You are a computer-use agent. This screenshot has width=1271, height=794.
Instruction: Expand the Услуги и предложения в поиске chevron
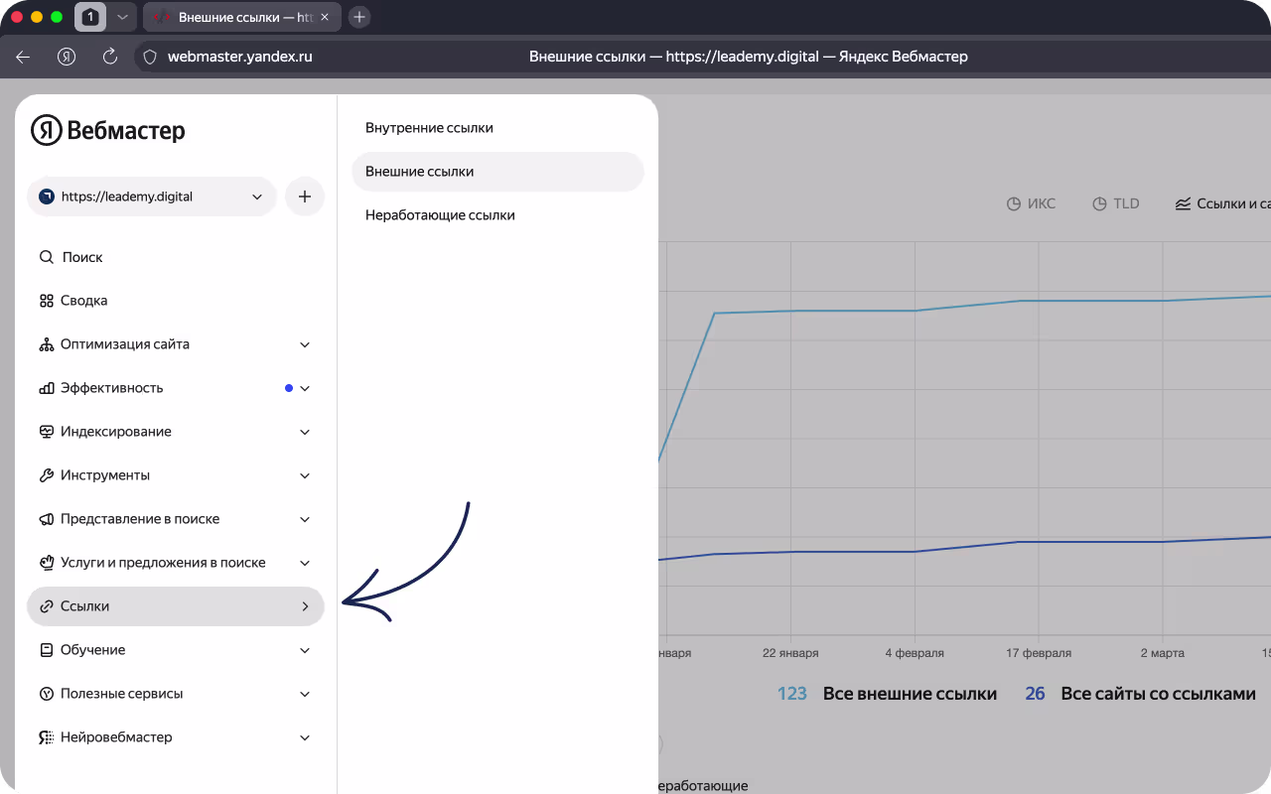pos(305,563)
